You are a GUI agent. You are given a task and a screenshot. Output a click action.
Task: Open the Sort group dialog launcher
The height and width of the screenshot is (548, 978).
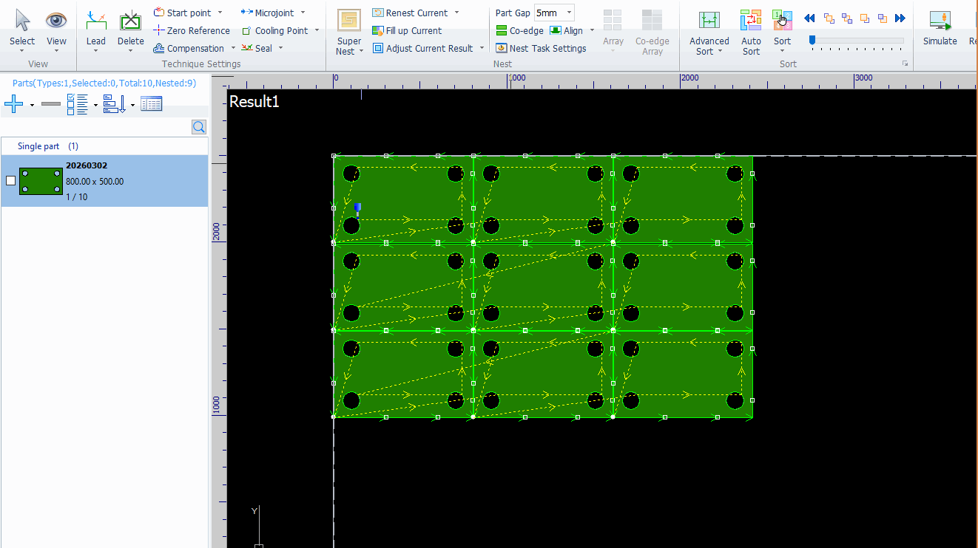click(904, 64)
